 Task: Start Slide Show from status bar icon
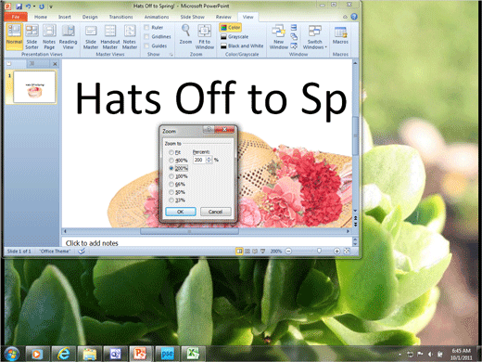pyautogui.click(x=263, y=252)
